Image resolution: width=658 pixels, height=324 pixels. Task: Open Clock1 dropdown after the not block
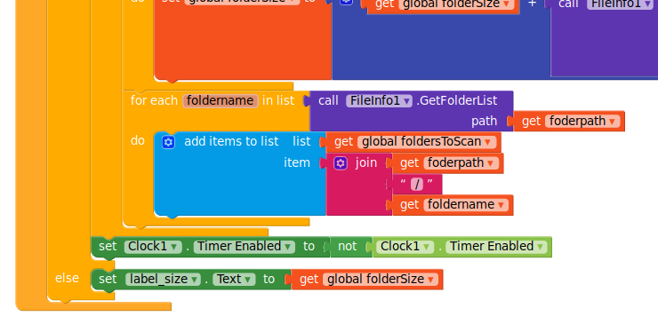pos(405,246)
